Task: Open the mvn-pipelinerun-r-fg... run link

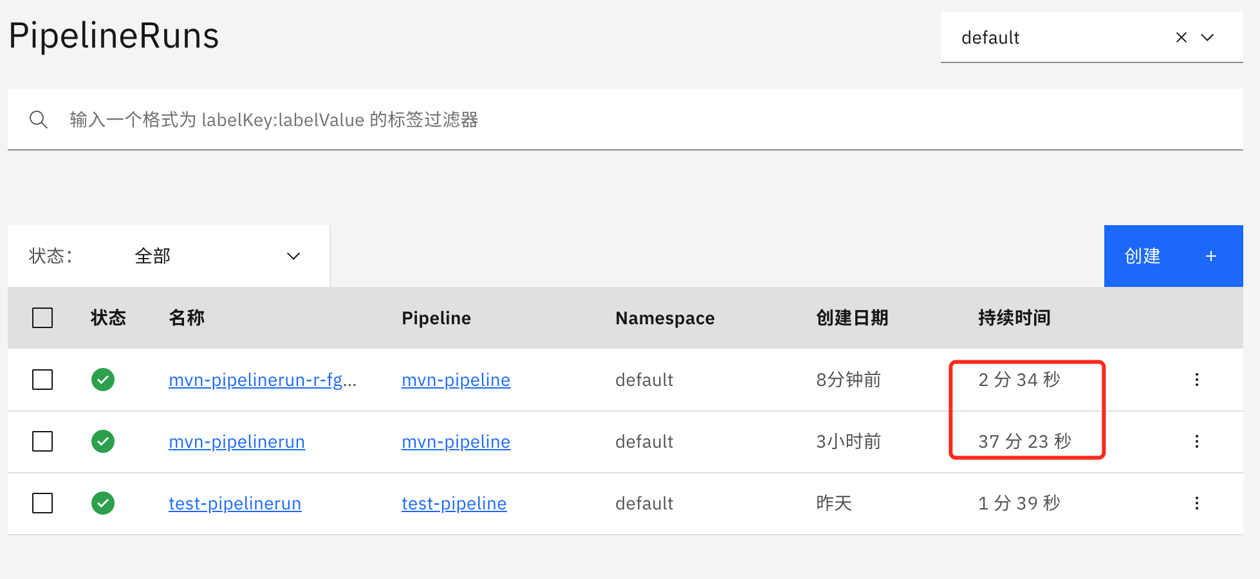Action: point(262,380)
